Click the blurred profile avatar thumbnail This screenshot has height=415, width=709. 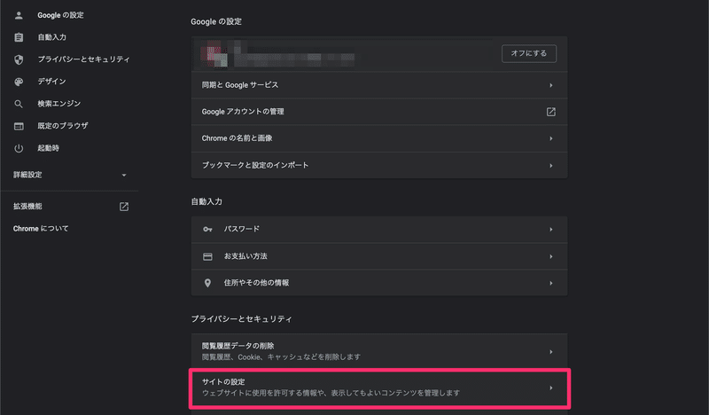tap(214, 54)
